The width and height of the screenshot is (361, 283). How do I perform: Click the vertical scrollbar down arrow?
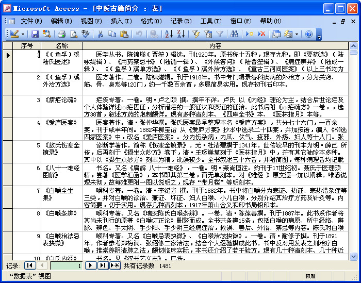tap(353, 256)
